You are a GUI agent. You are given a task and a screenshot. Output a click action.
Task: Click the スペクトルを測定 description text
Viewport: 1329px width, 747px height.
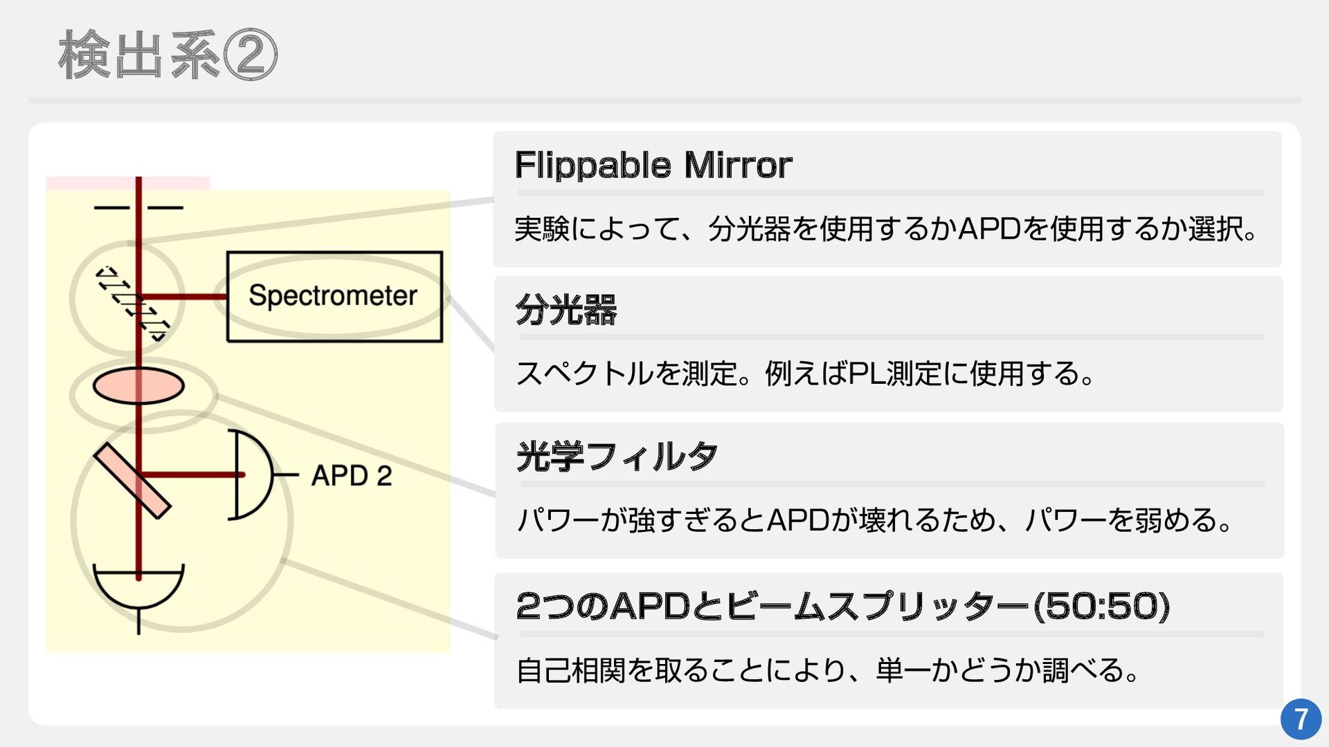(806, 373)
